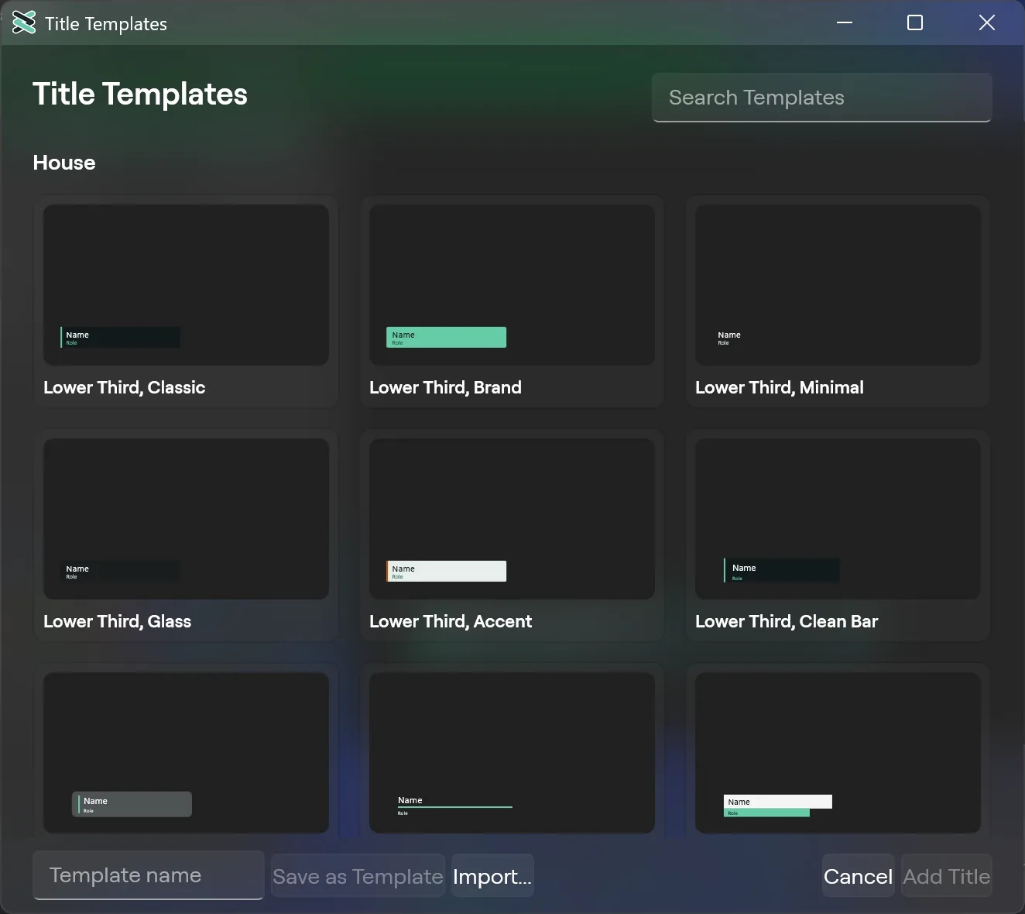Close the Title Templates window
This screenshot has height=914, width=1025.
point(987,23)
